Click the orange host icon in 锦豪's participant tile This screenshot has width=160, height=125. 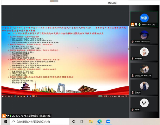[132, 24]
